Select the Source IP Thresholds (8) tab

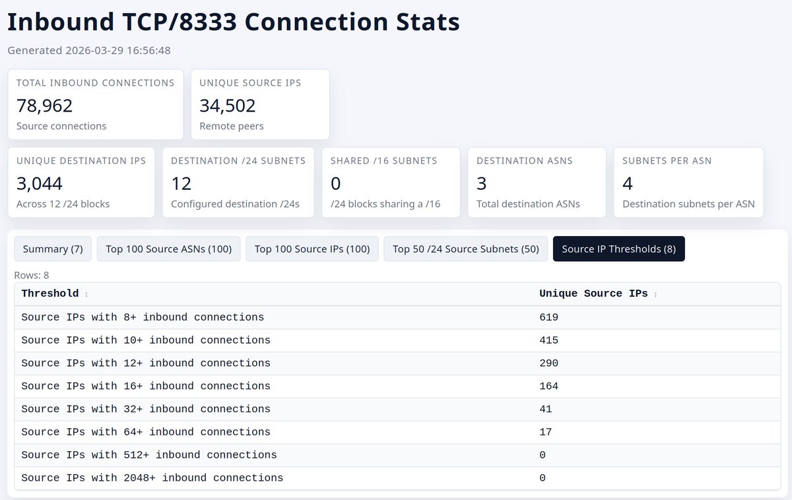pyautogui.click(x=619, y=249)
